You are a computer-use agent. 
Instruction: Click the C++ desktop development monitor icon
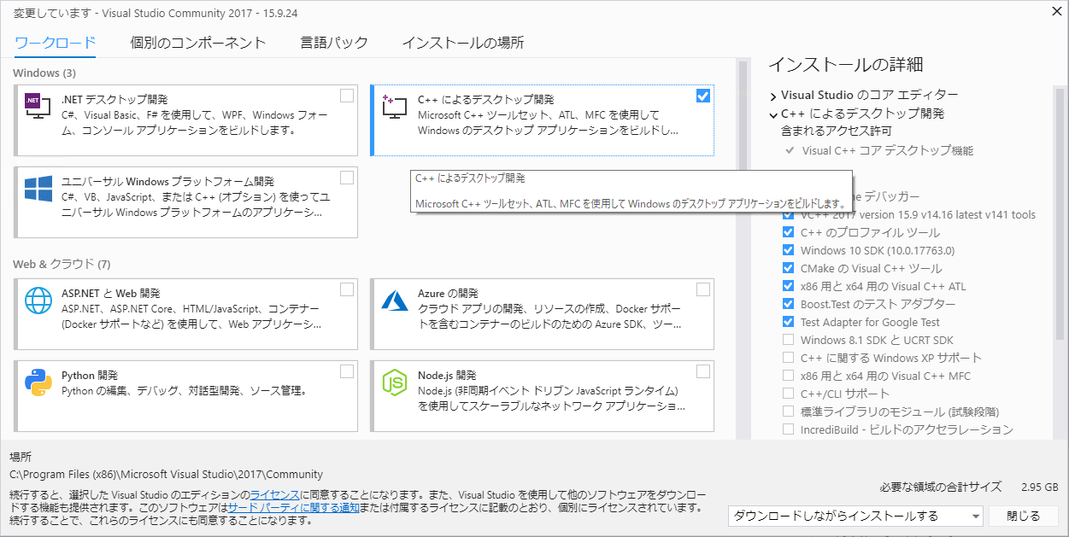pos(394,107)
